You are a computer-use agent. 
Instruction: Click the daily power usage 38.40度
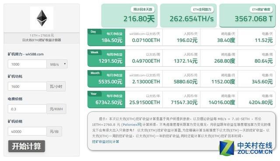tap(226, 41)
